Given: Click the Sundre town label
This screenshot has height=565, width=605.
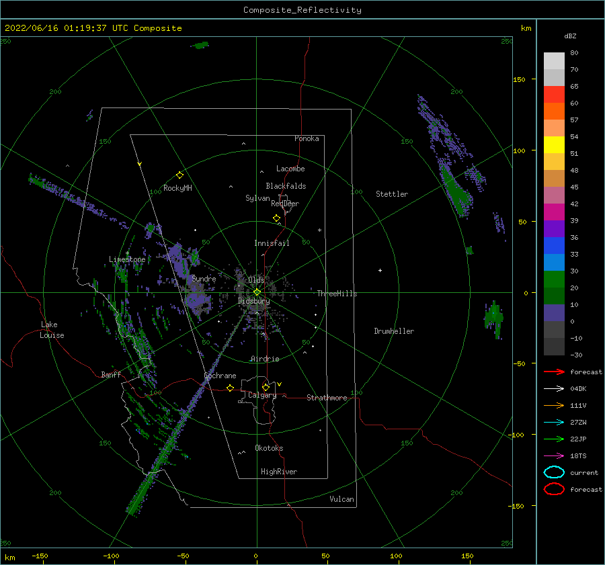Looking at the screenshot, I should pos(204,278).
